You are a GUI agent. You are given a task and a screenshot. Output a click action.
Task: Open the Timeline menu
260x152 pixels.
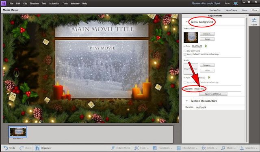pyautogui.click(x=34, y=4)
